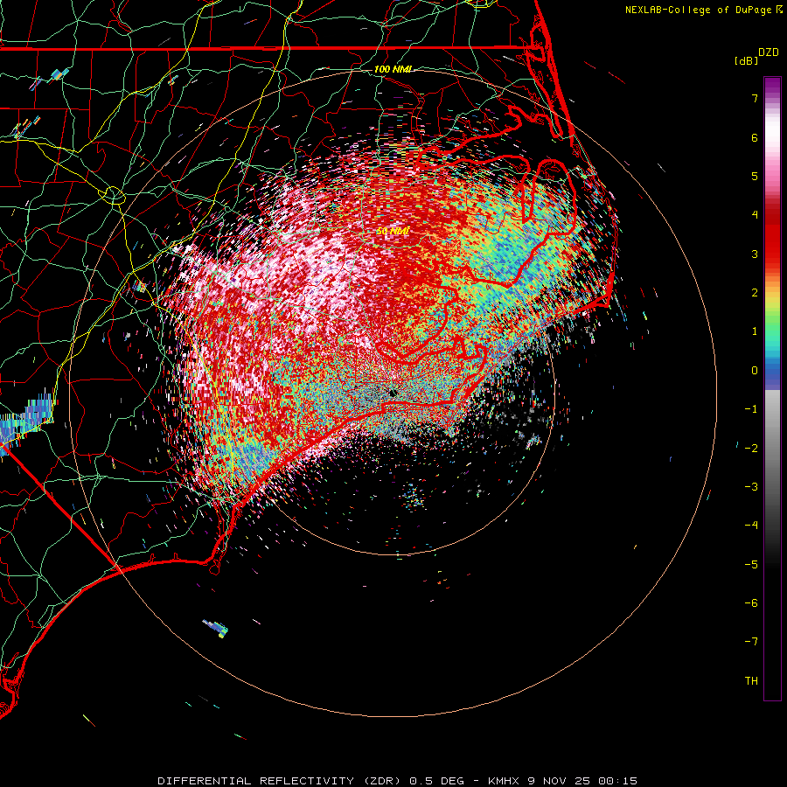Screen dimensions: 787x787
Task: Click the color scale at 0 dB
Action: [772, 371]
